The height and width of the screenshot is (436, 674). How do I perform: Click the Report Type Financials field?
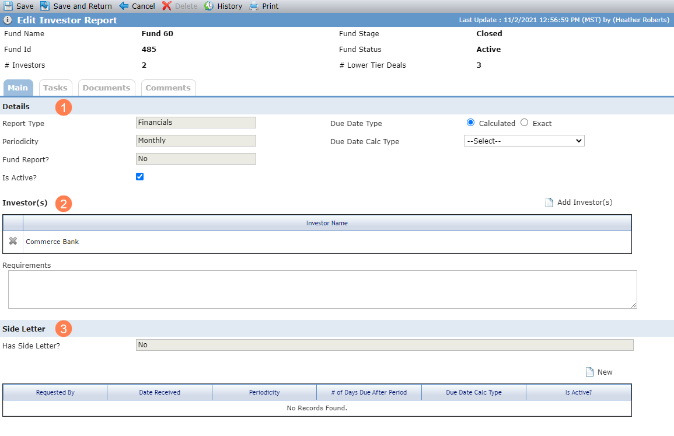tap(196, 123)
